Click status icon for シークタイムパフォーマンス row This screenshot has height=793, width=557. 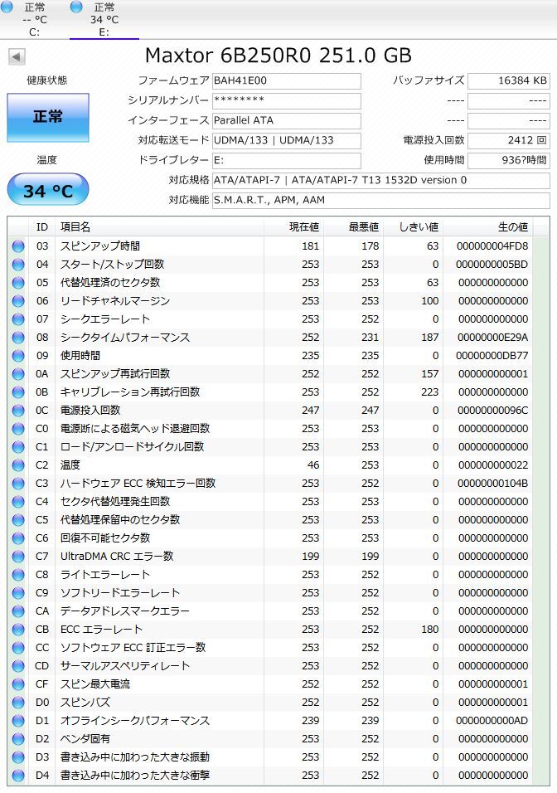pyautogui.click(x=18, y=338)
